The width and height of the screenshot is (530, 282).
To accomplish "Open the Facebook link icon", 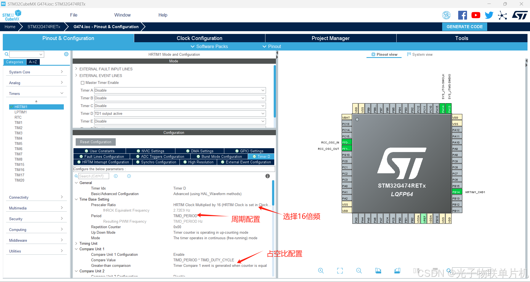I will (462, 15).
